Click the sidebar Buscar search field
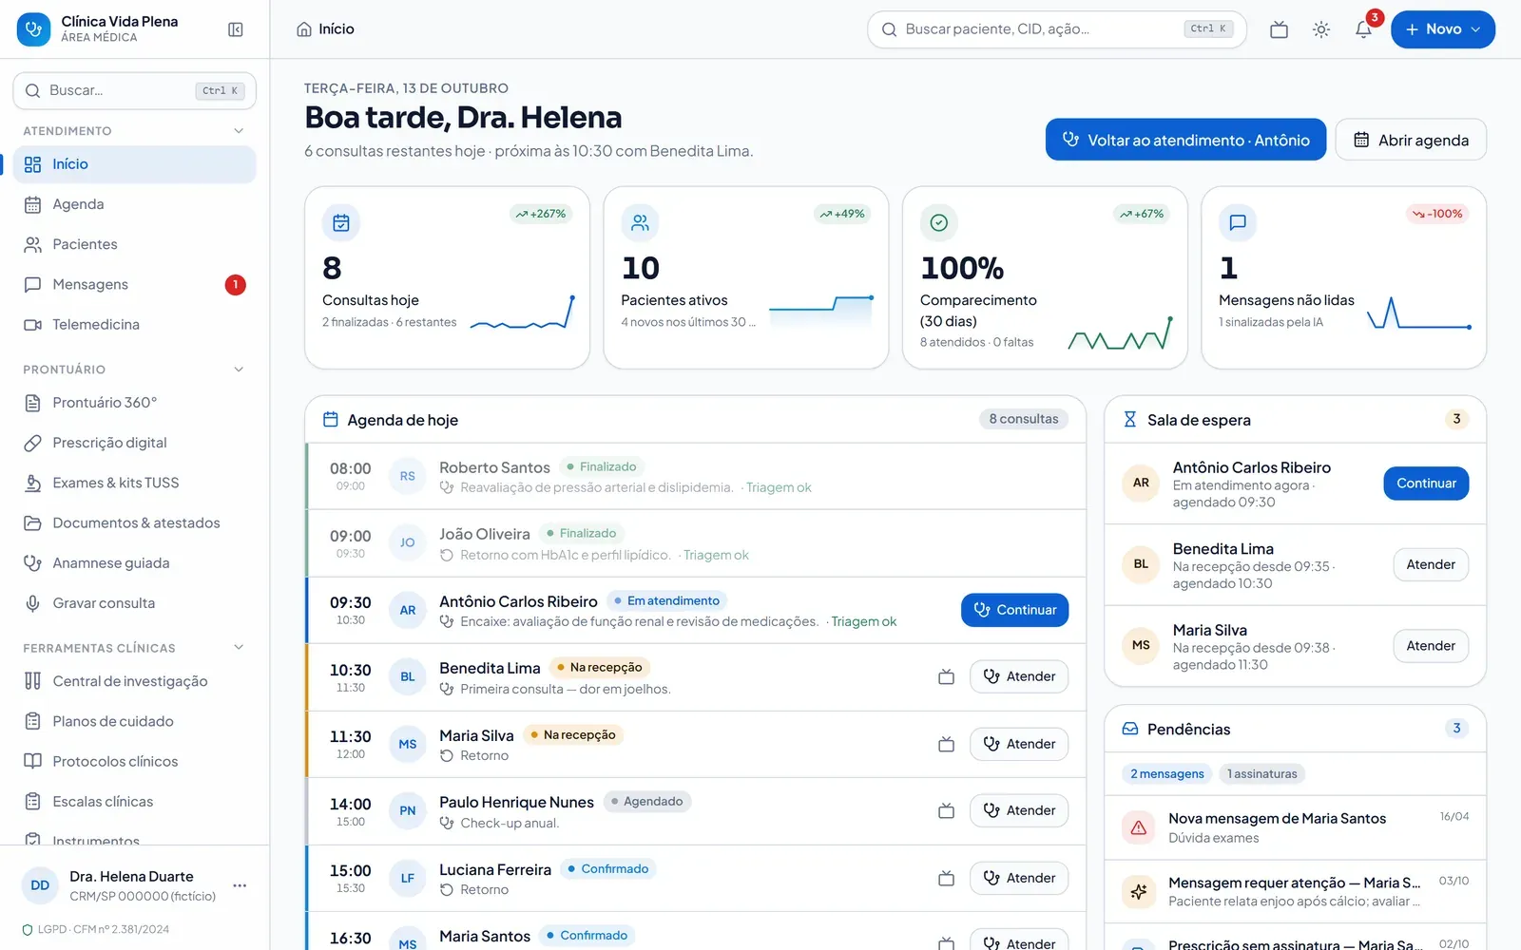The height and width of the screenshot is (950, 1521). [x=134, y=90]
